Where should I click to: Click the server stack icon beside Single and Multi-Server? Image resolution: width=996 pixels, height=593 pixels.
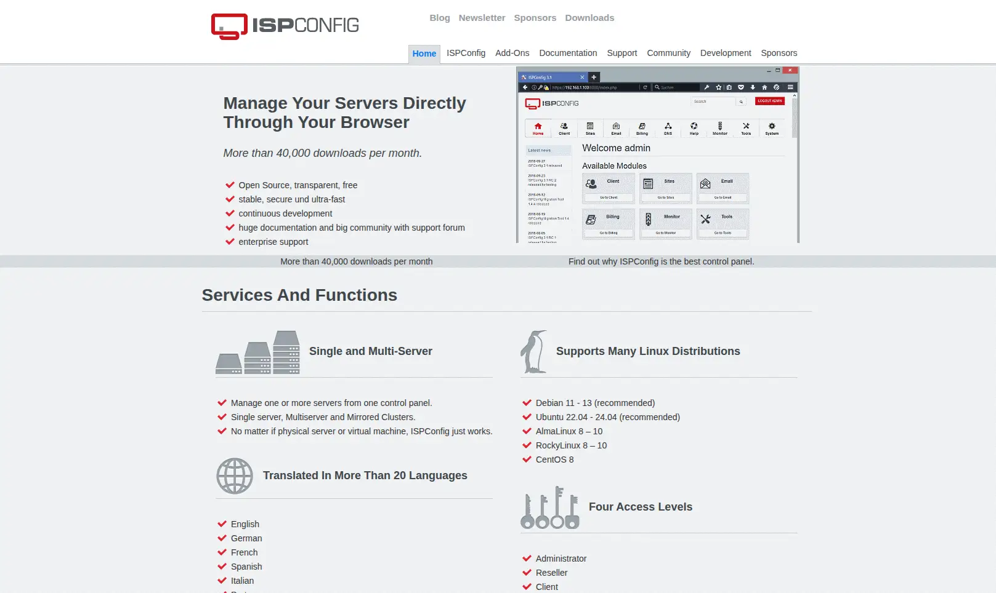point(257,352)
